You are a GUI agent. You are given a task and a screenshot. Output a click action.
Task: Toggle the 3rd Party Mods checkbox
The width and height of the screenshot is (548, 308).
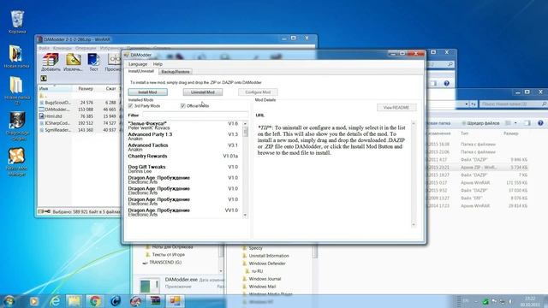point(130,106)
